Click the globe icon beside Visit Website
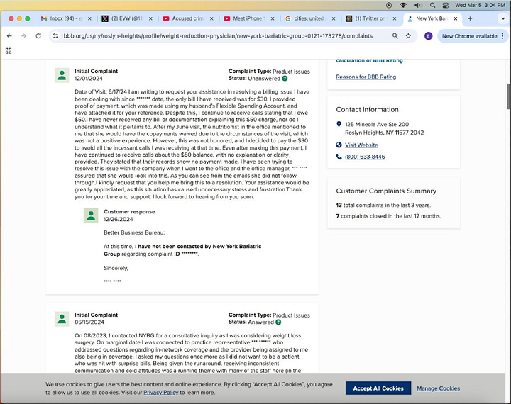This screenshot has width=511, height=404. pyautogui.click(x=339, y=145)
